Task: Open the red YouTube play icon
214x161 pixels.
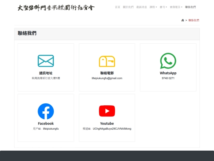Action: [x=107, y=111]
